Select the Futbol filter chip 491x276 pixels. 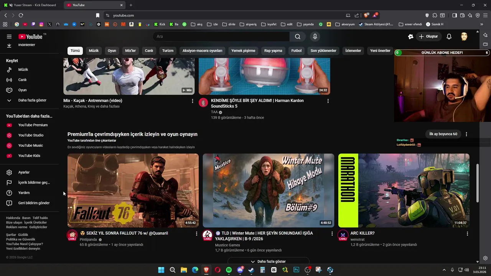(296, 51)
